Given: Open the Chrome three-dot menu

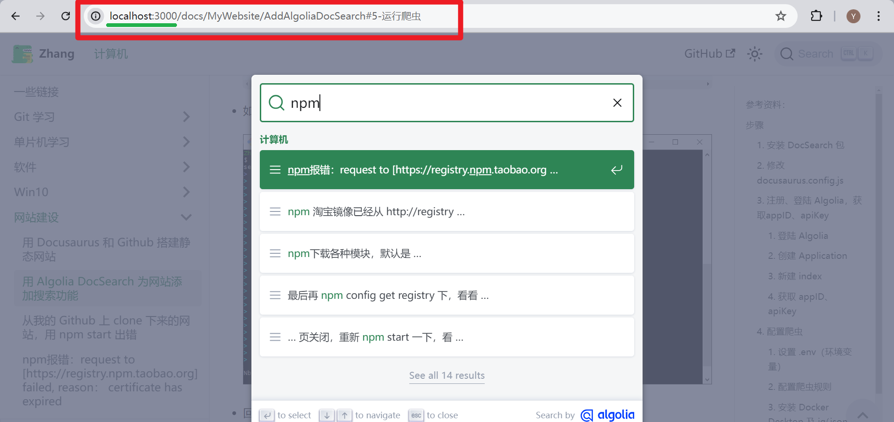Looking at the screenshot, I should tap(879, 16).
